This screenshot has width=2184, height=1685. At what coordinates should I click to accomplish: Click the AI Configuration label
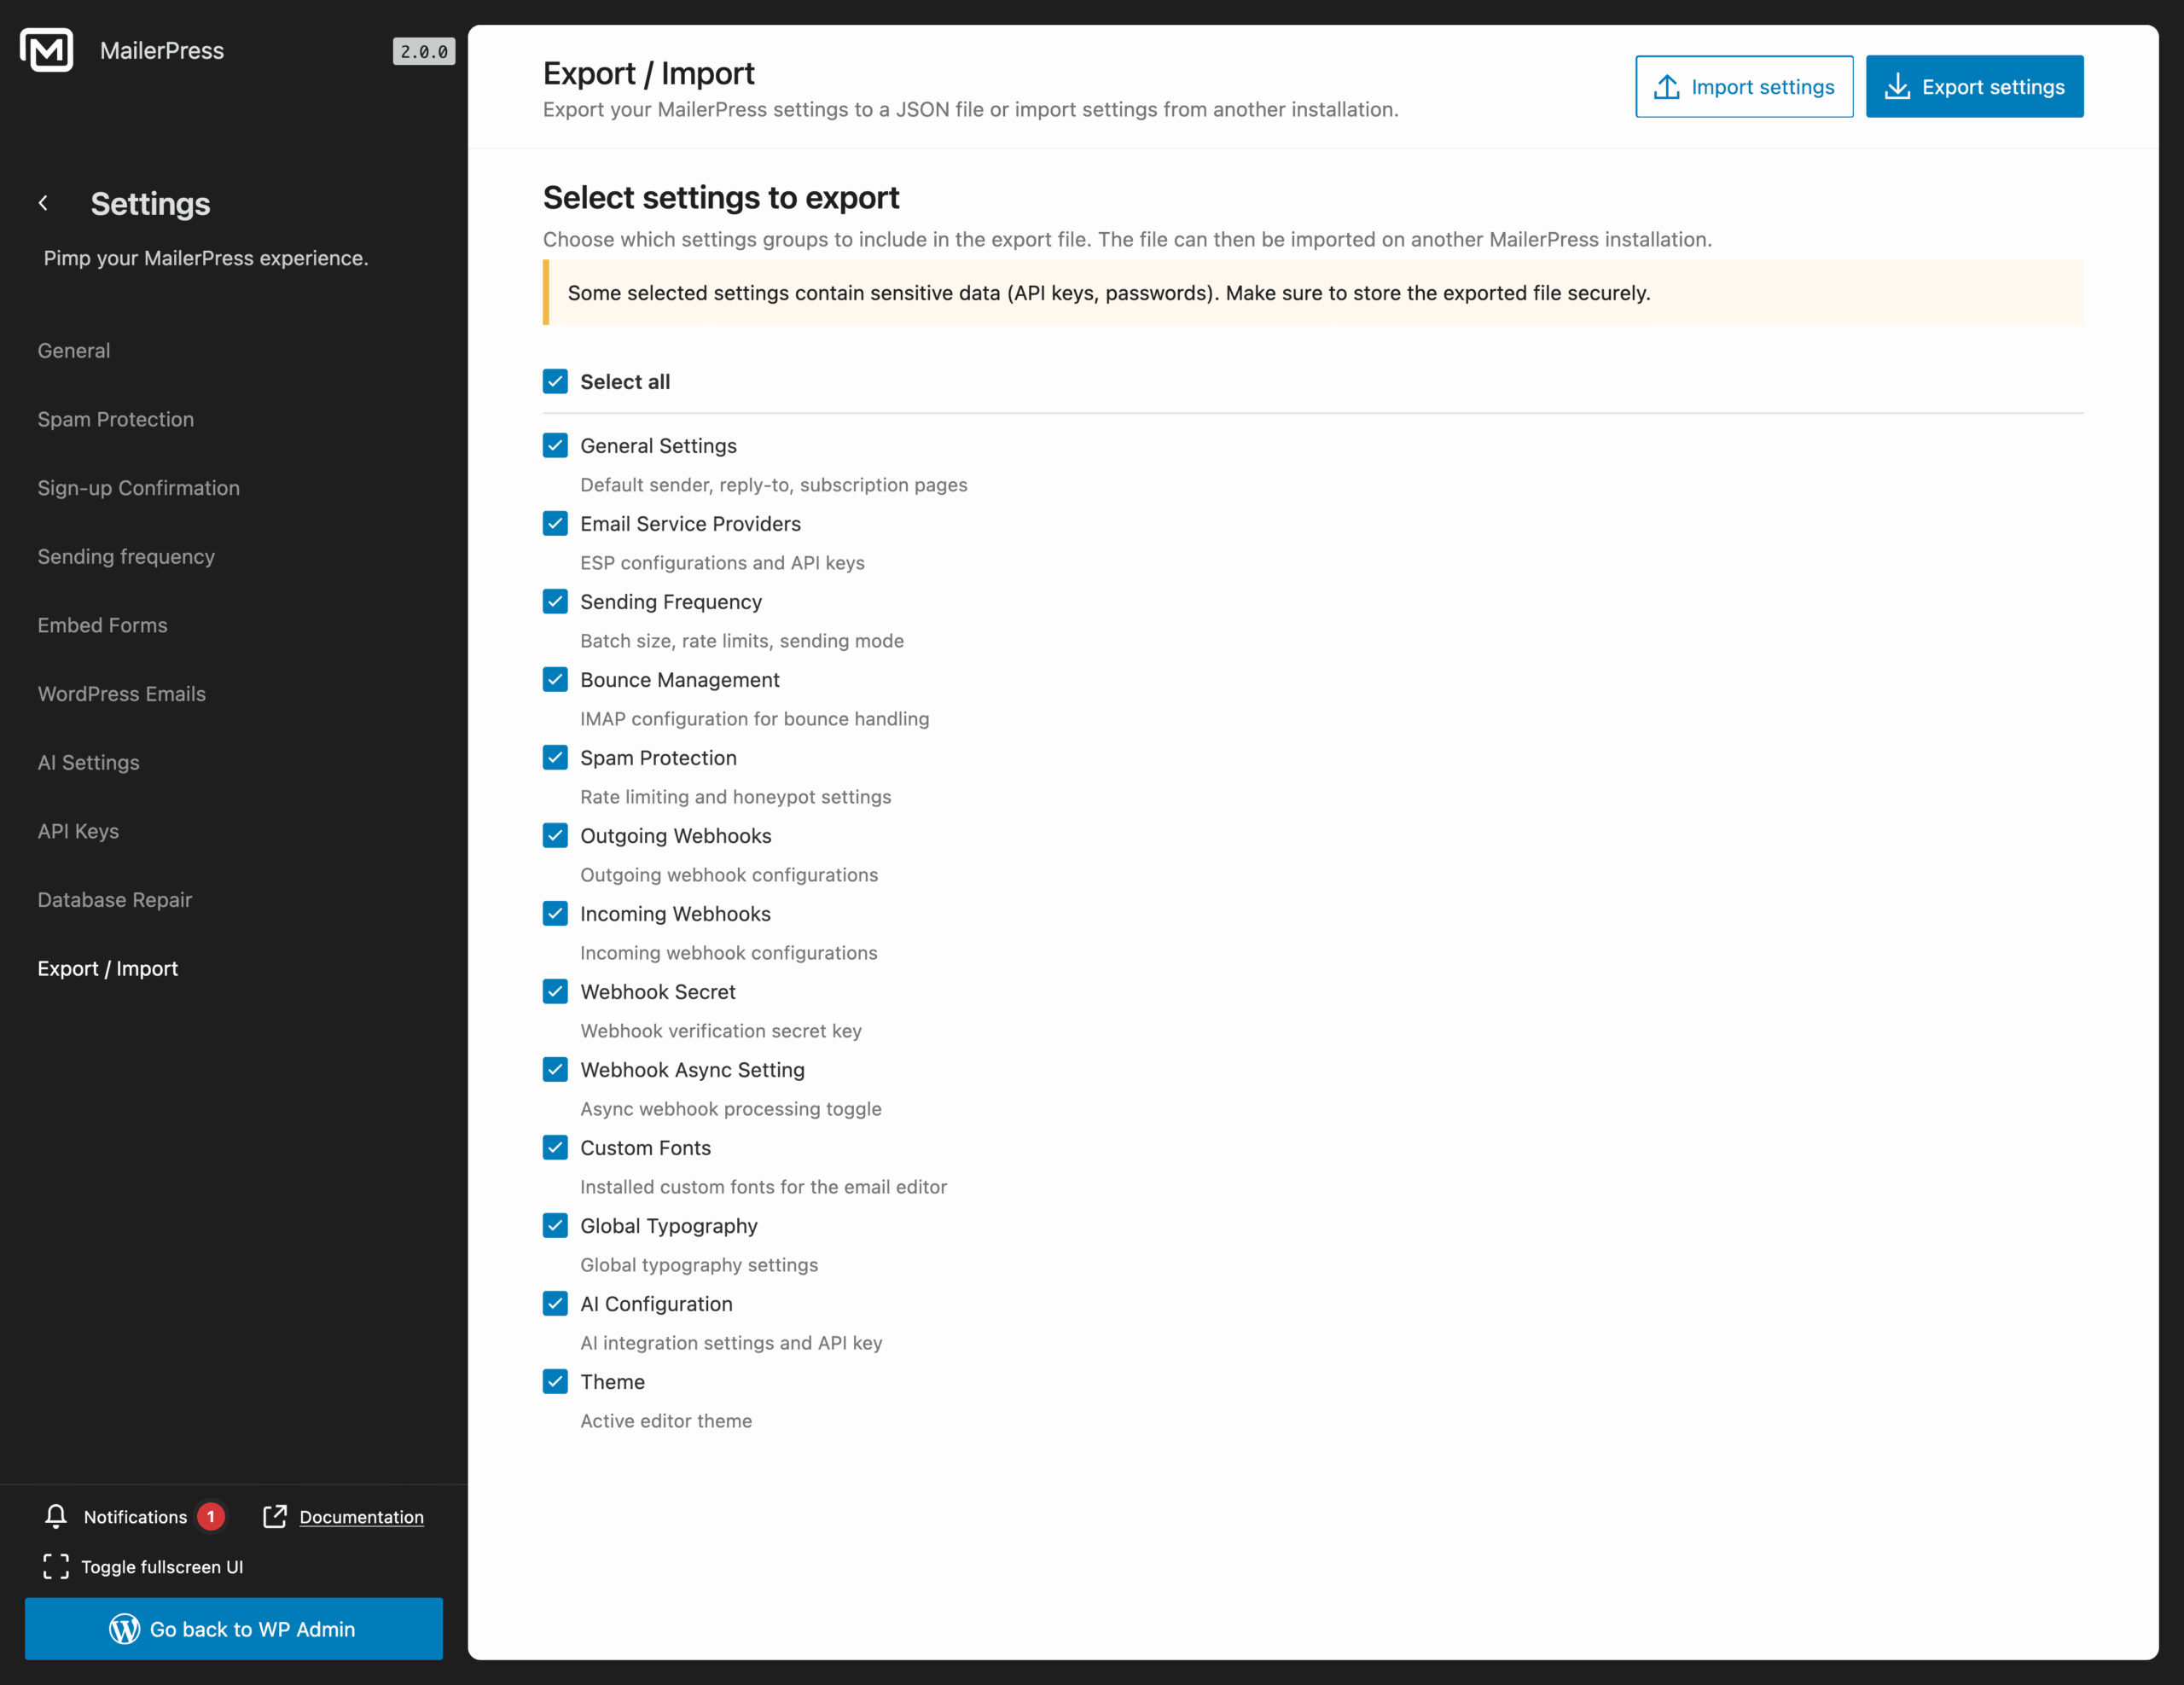(656, 1304)
